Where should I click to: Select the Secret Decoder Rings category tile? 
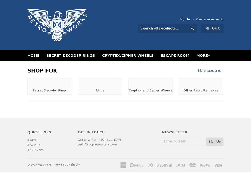tap(50, 86)
